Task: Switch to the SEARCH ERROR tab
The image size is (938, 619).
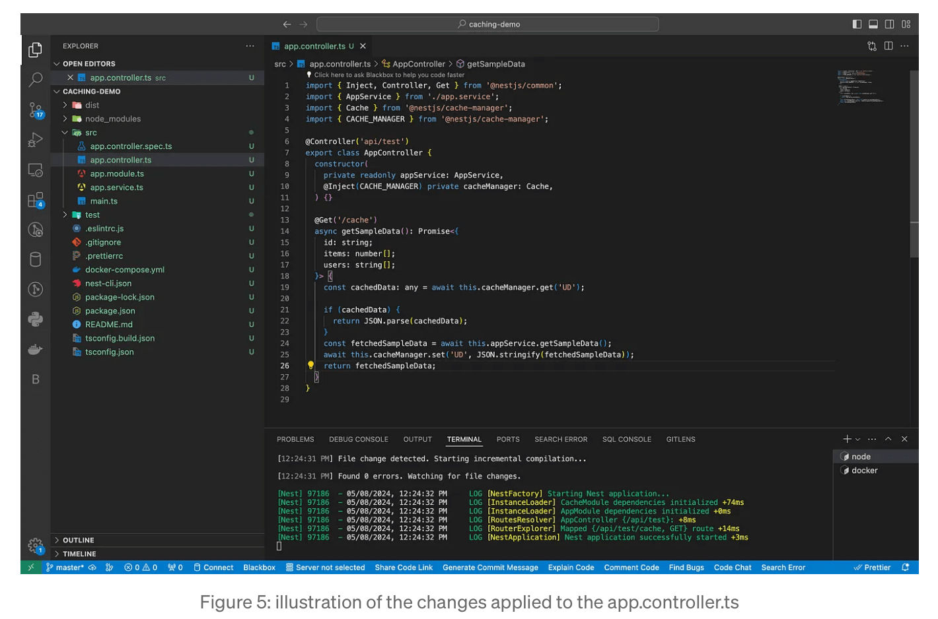Action: coord(561,440)
